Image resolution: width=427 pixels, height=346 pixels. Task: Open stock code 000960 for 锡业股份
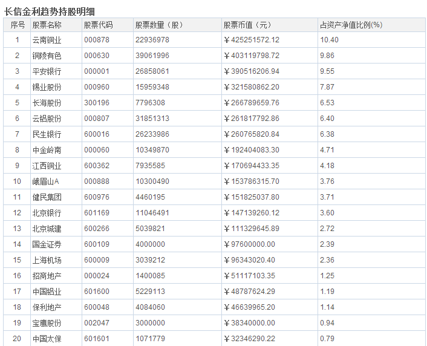point(96,87)
